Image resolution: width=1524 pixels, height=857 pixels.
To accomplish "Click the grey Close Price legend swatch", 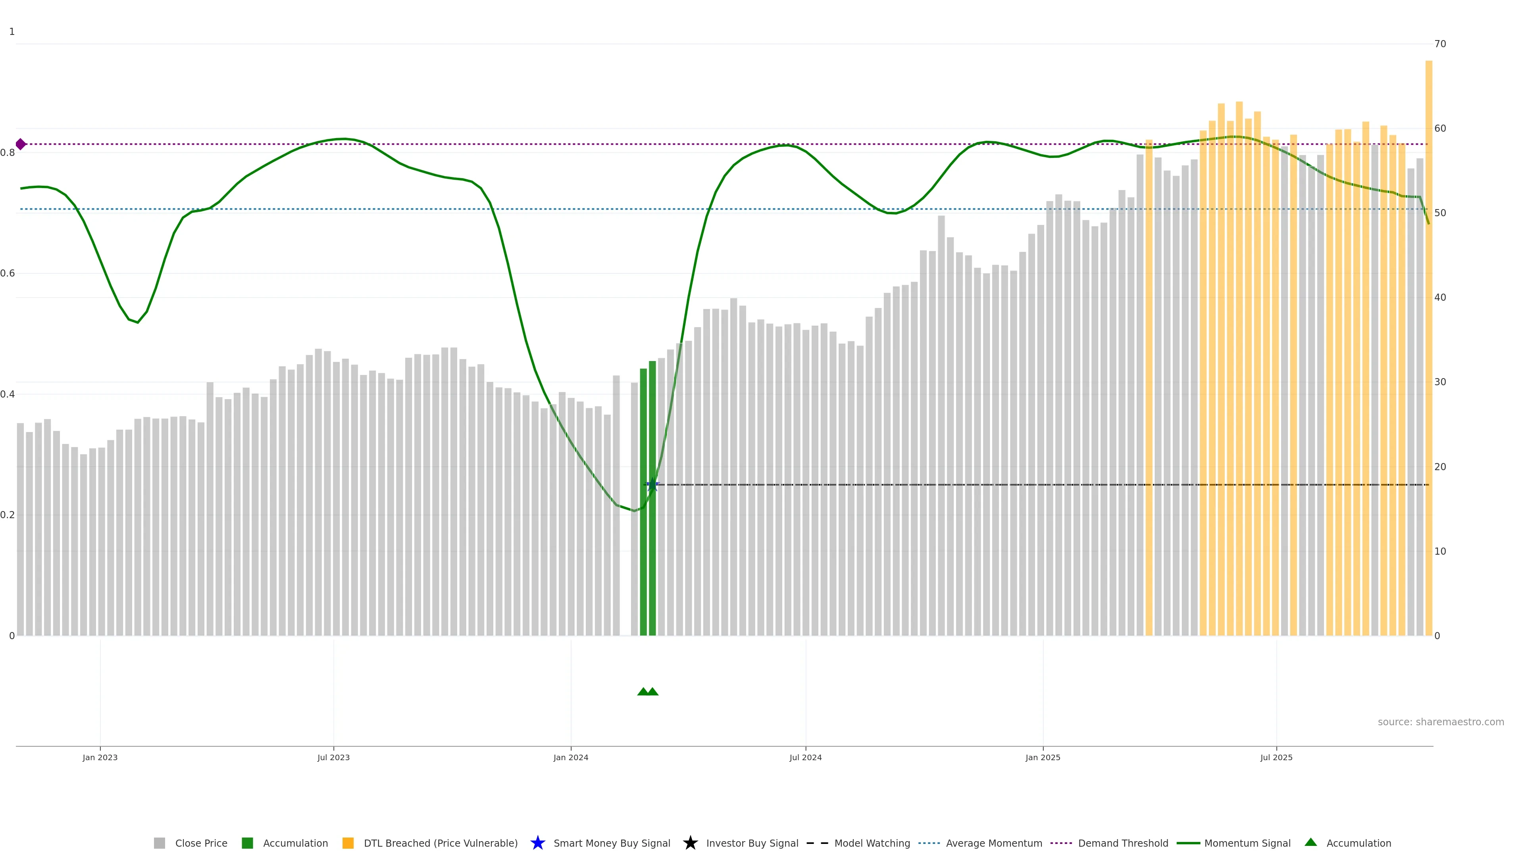I will pos(159,844).
